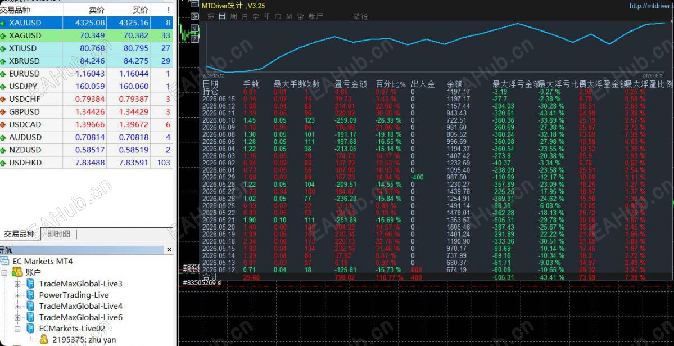
Task: Select the 备 tab in MTDriver
Action: [x=300, y=16]
